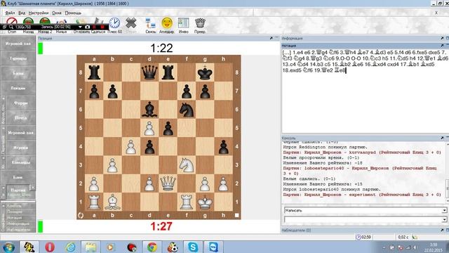Open Opera from the taskbar
This screenshot has height=253, width=449.
(x=50, y=247)
